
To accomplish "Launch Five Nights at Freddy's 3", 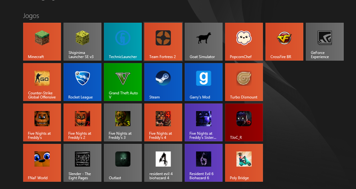I will pos(123,122).
